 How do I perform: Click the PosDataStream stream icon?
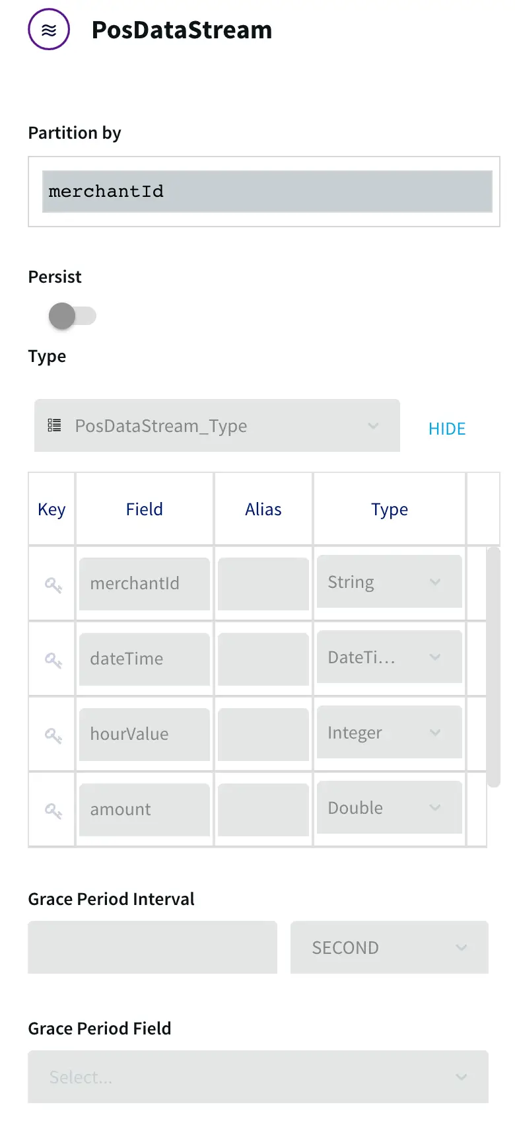(49, 30)
